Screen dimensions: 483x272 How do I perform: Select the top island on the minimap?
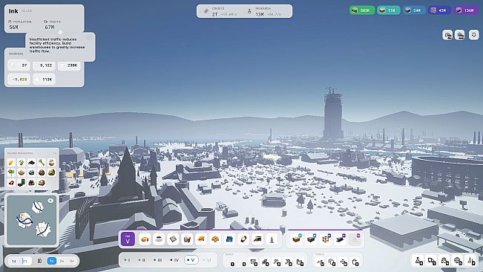point(38,207)
